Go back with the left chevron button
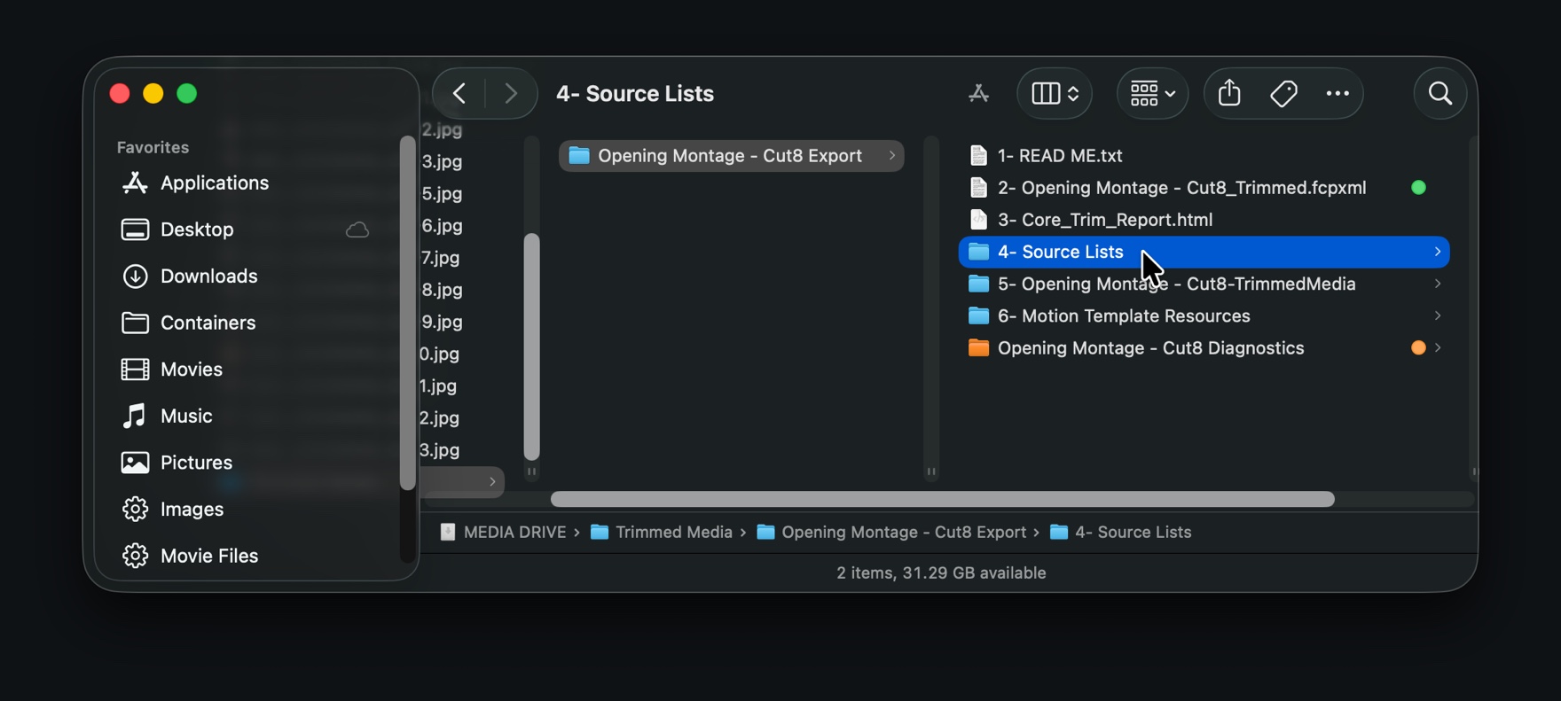The image size is (1561, 701). (459, 93)
